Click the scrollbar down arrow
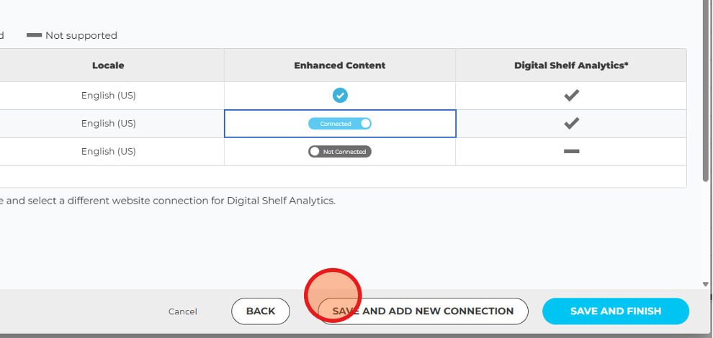713x338 pixels. tap(705, 284)
